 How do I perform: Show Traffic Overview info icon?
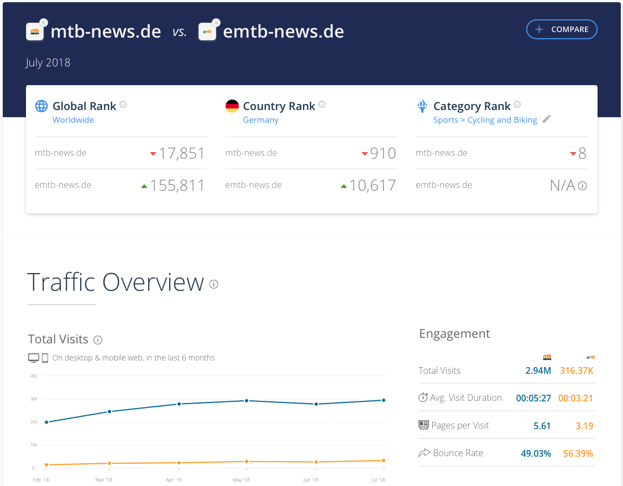[214, 284]
